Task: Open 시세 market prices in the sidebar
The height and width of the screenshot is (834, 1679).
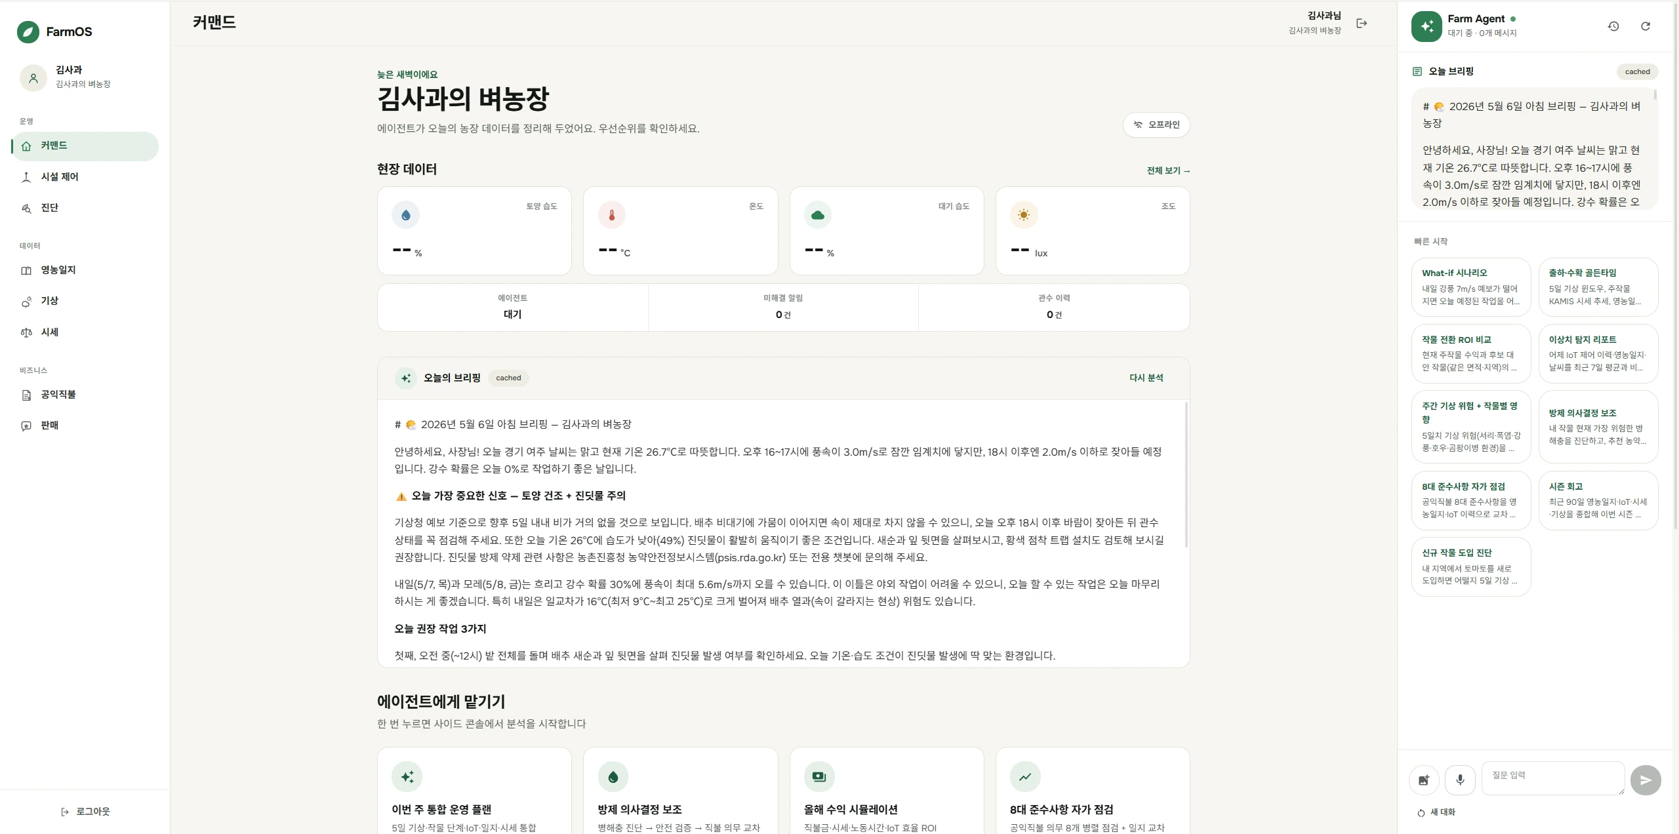Action: [85, 332]
